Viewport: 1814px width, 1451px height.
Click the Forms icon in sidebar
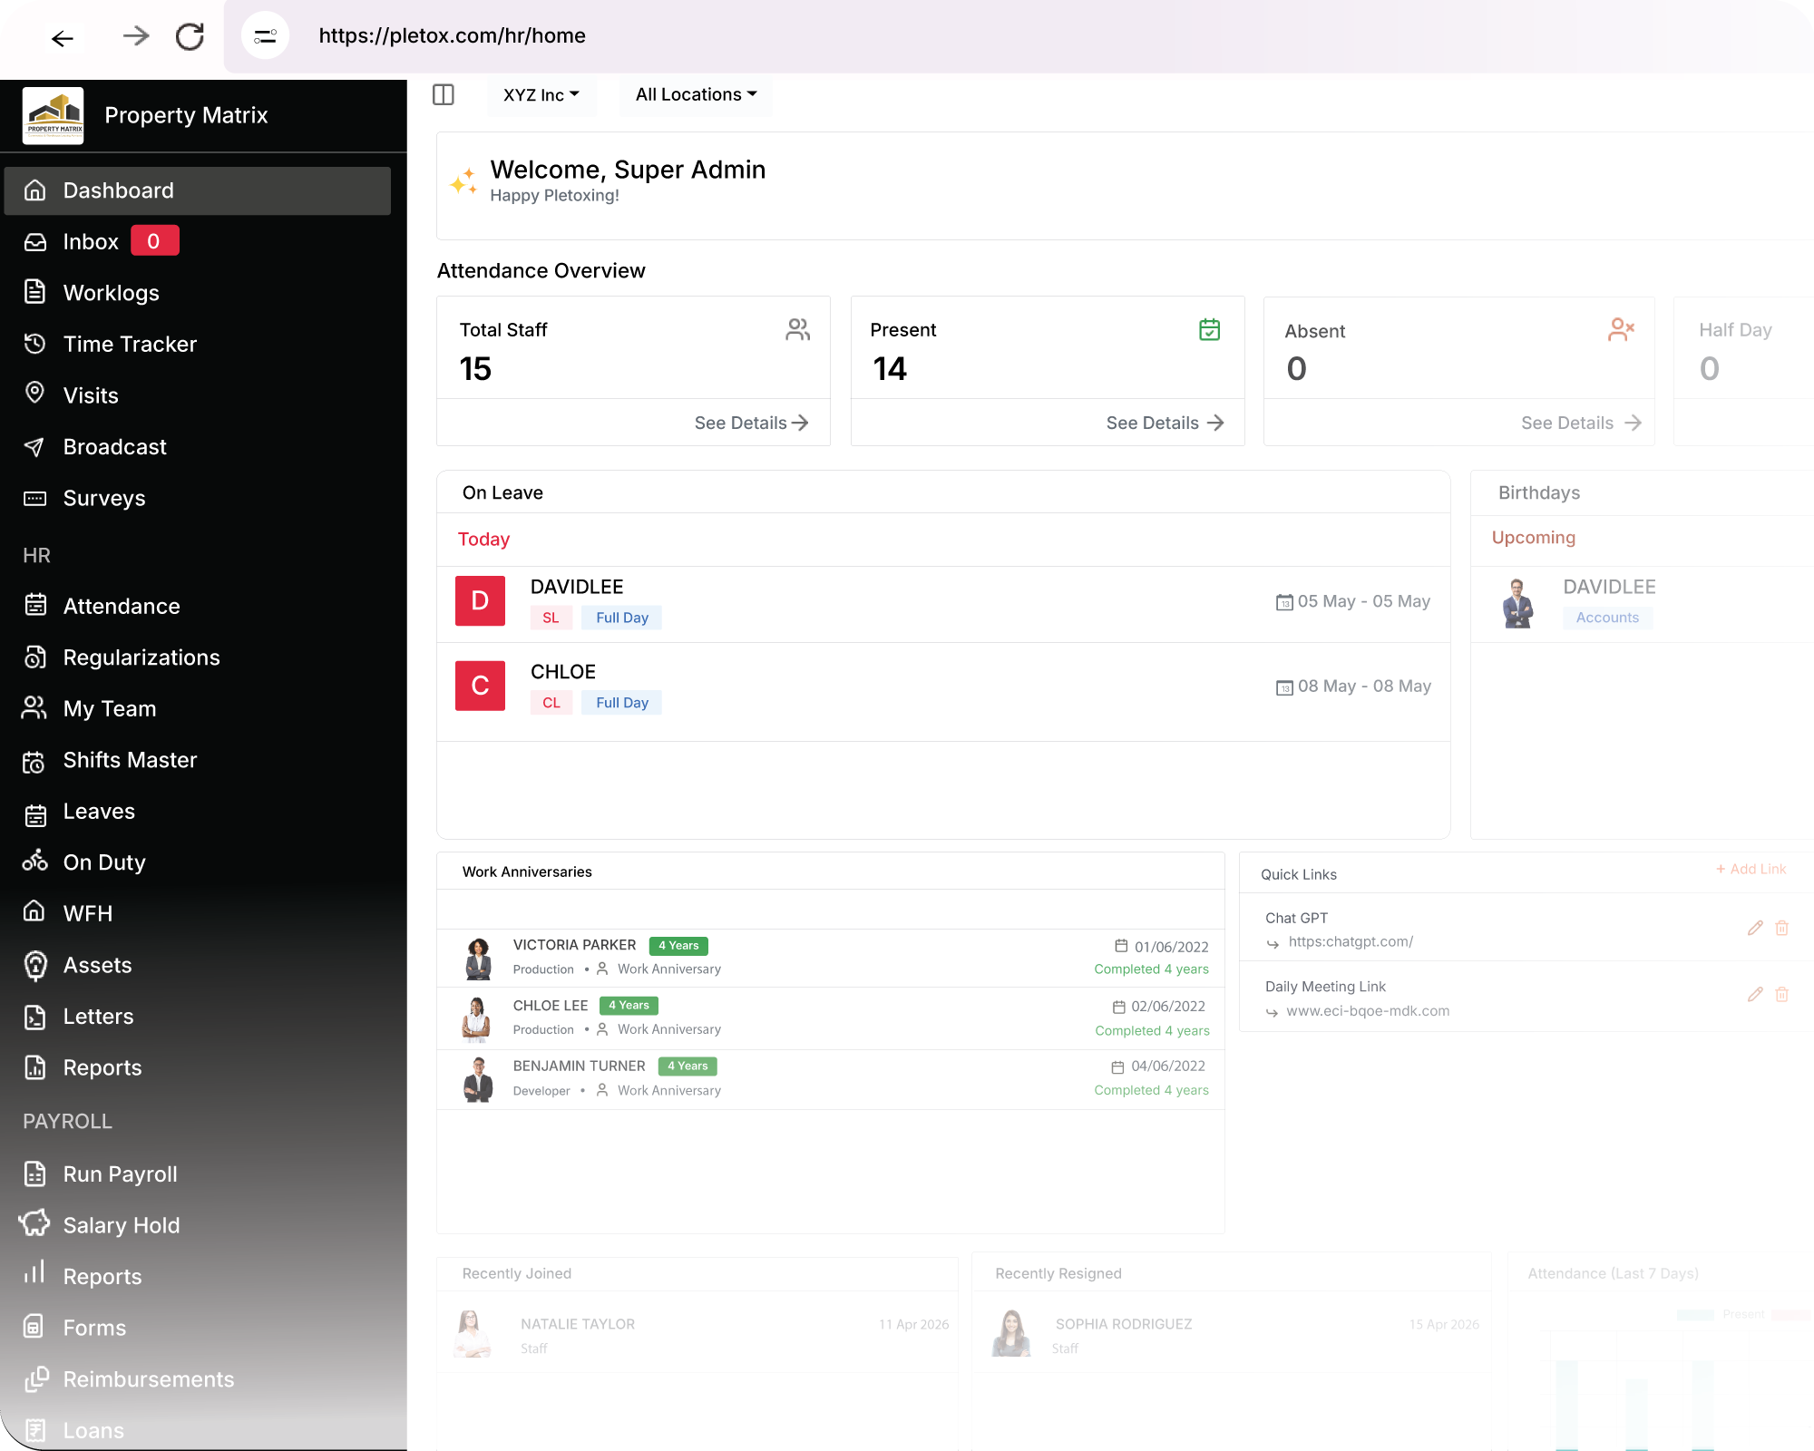(34, 1327)
